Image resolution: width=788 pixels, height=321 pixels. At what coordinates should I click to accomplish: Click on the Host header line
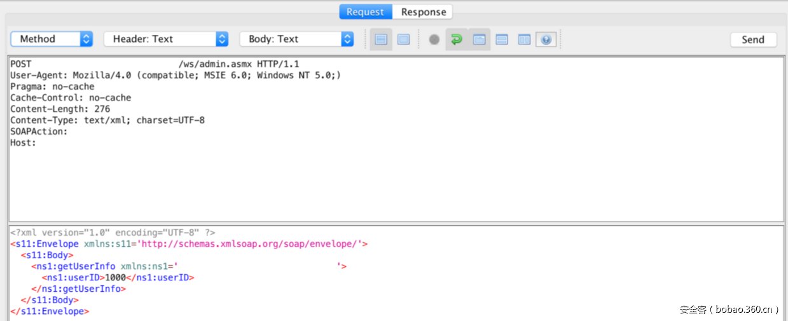(24, 143)
